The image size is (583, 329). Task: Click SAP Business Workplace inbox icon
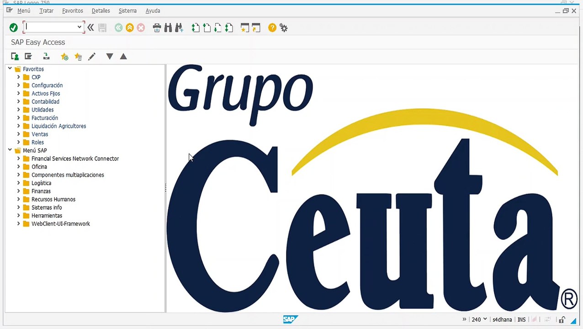tap(46, 56)
